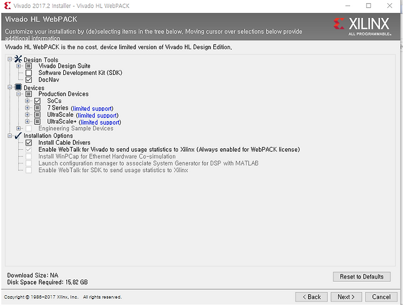Viewport: 403px width, 307px height.
Task: Expand the 7 Series node
Action: pyautogui.click(x=27, y=108)
